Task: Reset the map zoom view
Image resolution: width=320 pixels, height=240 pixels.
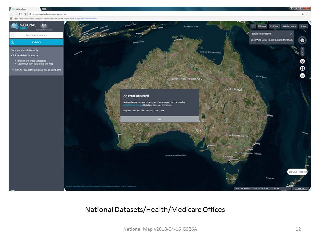Action: coord(302,52)
